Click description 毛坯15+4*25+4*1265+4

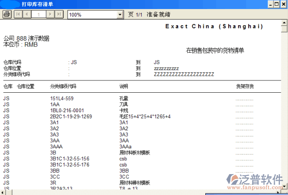click(x=145, y=117)
